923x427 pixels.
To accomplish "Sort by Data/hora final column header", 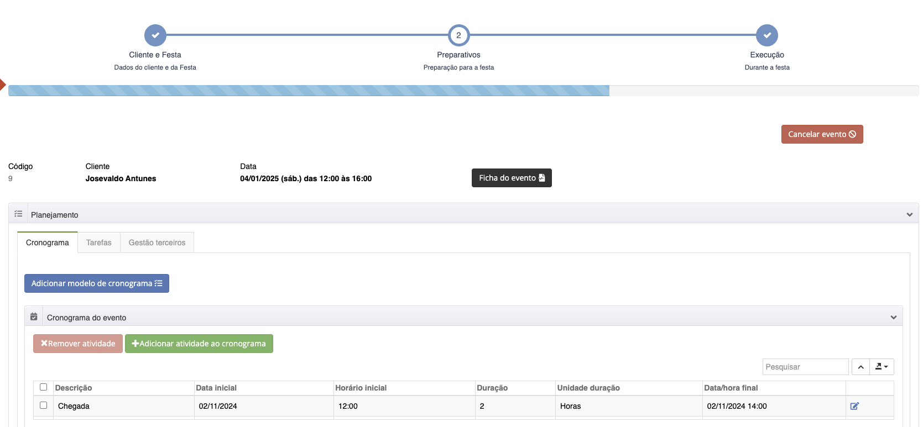I will 774,388.
